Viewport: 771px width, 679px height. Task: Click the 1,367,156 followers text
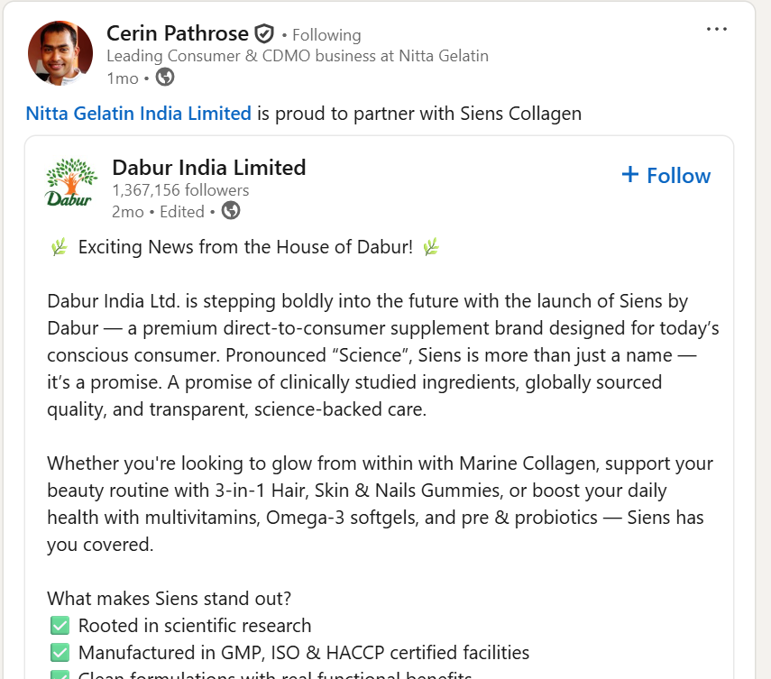[180, 190]
